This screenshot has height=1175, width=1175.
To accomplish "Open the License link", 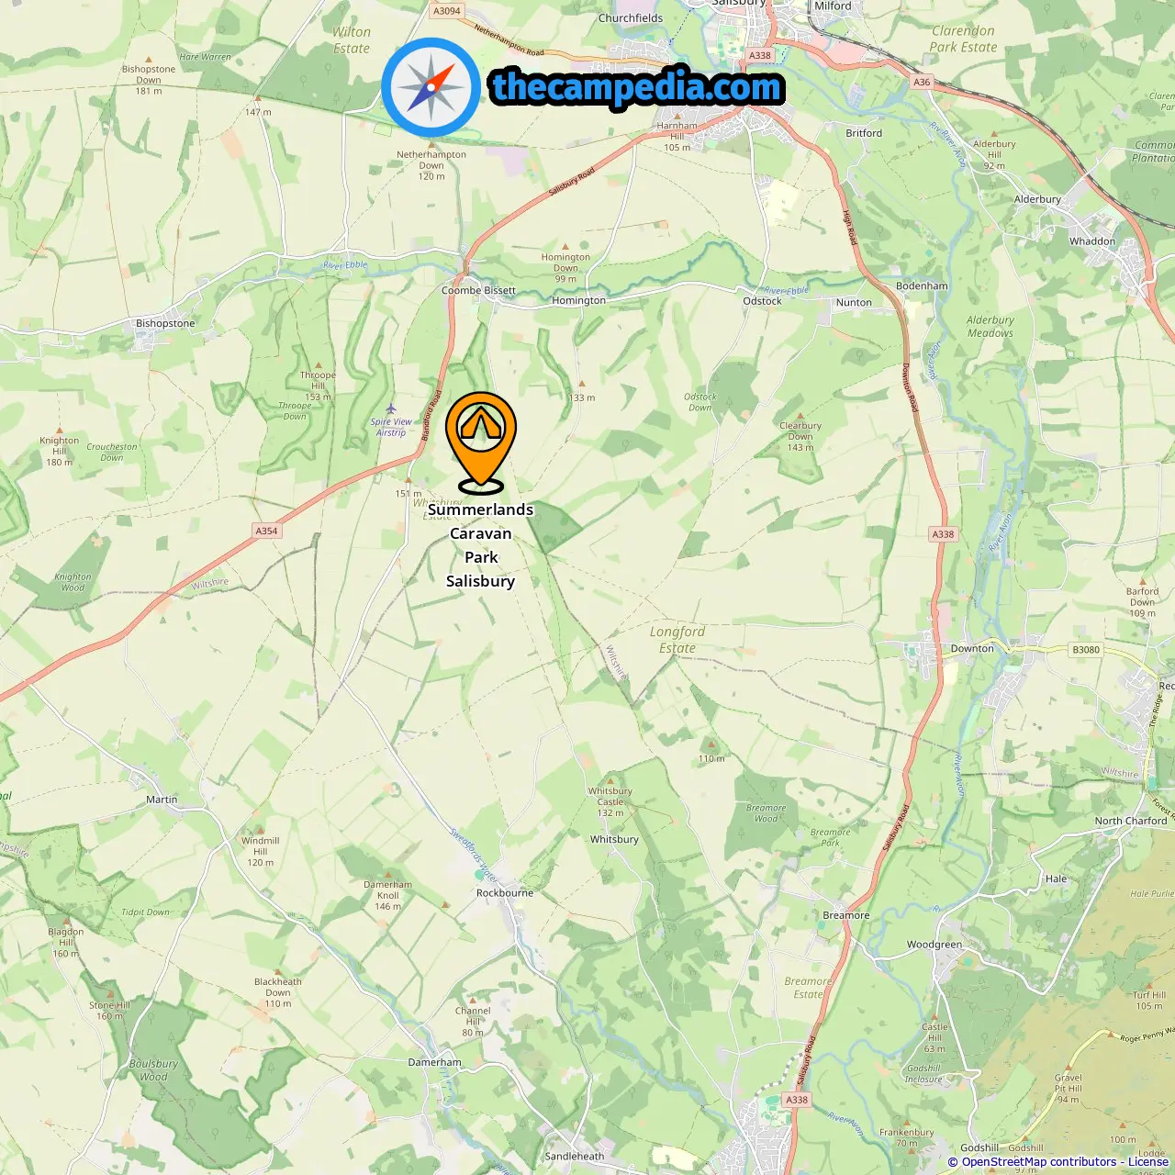I will tap(1148, 1161).
